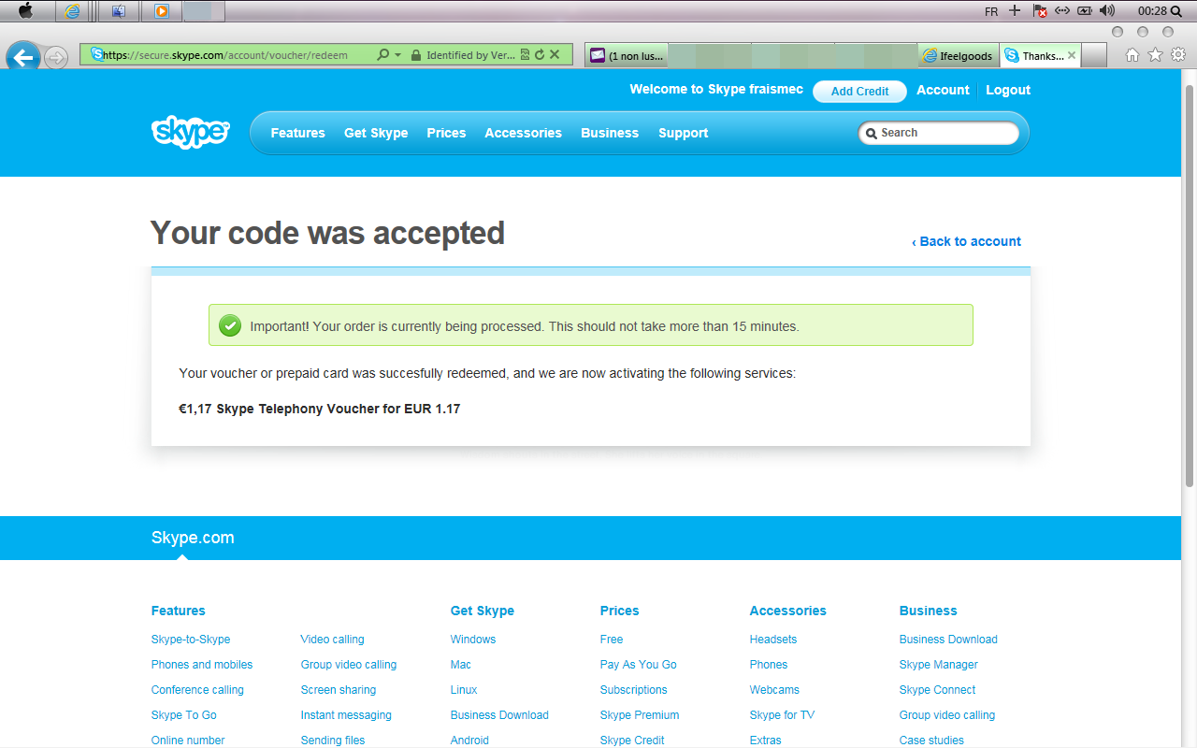The image size is (1197, 748).
Task: Click the Add Credit button
Action: pos(859,91)
